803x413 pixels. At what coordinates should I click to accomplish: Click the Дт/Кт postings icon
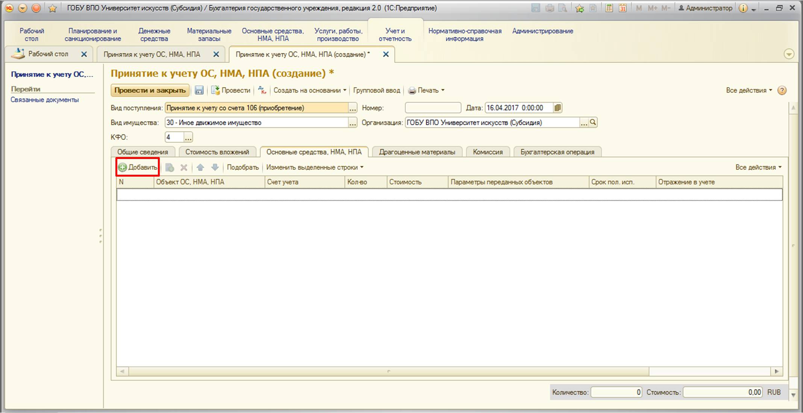point(262,90)
